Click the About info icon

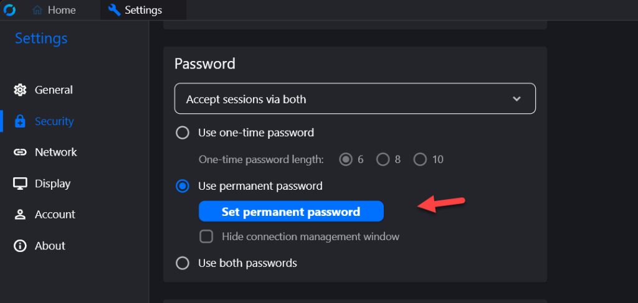click(x=20, y=246)
